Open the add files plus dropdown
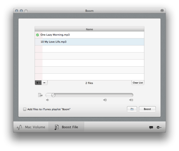 38,82
